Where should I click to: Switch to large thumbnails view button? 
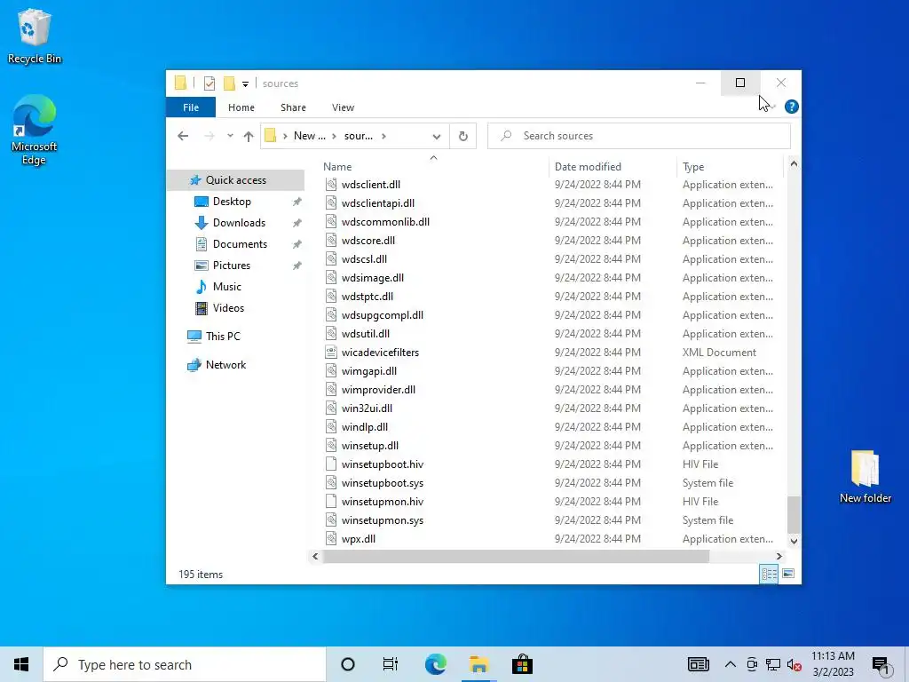[788, 574]
